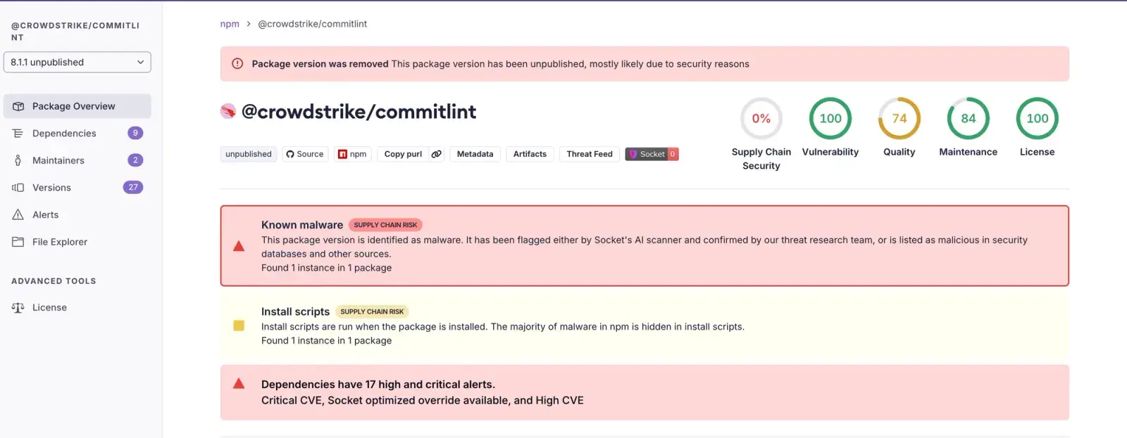The width and height of the screenshot is (1127, 438).
Task: Click the Versions count badge 27
Action: pyautogui.click(x=133, y=187)
